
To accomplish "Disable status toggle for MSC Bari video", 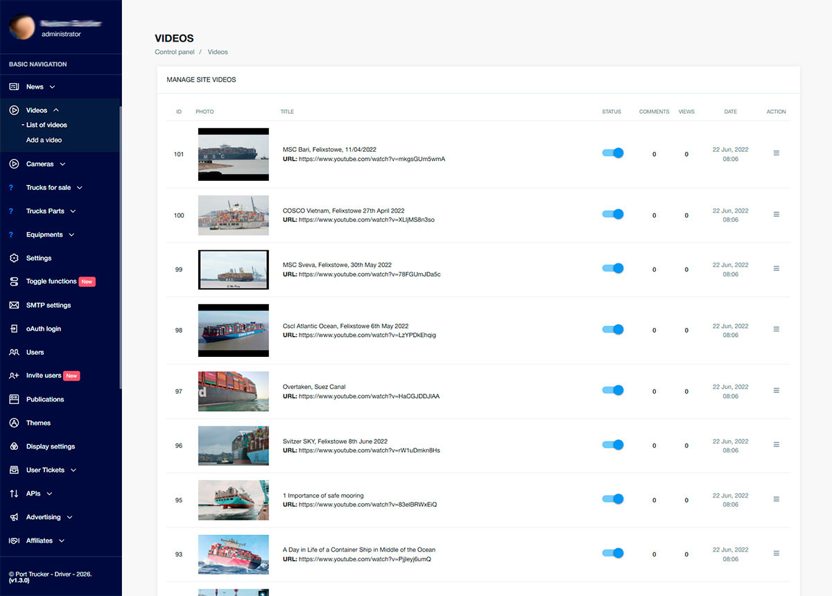I will click(613, 153).
